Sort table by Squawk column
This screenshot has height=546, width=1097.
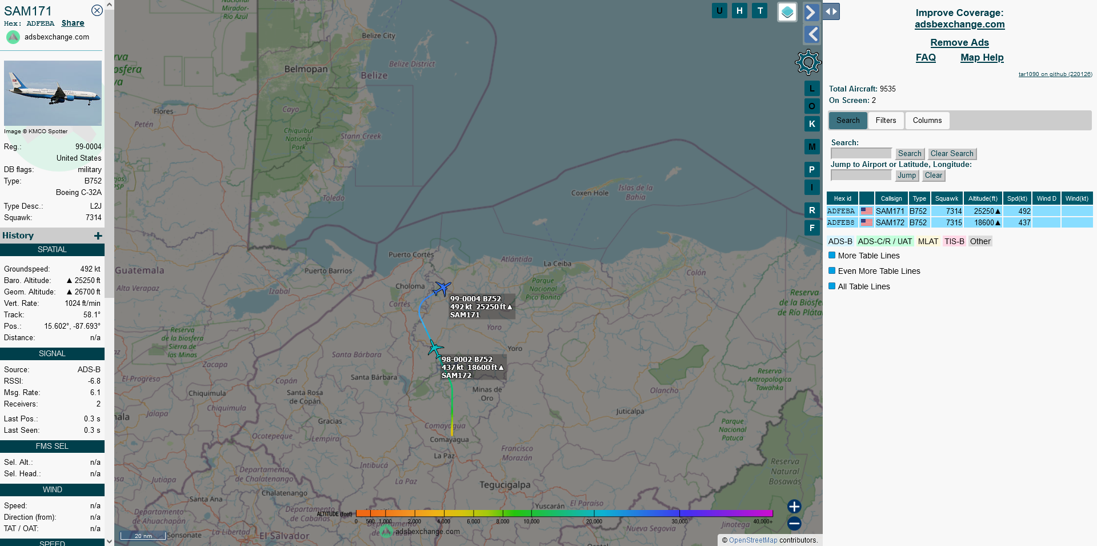coord(947,198)
